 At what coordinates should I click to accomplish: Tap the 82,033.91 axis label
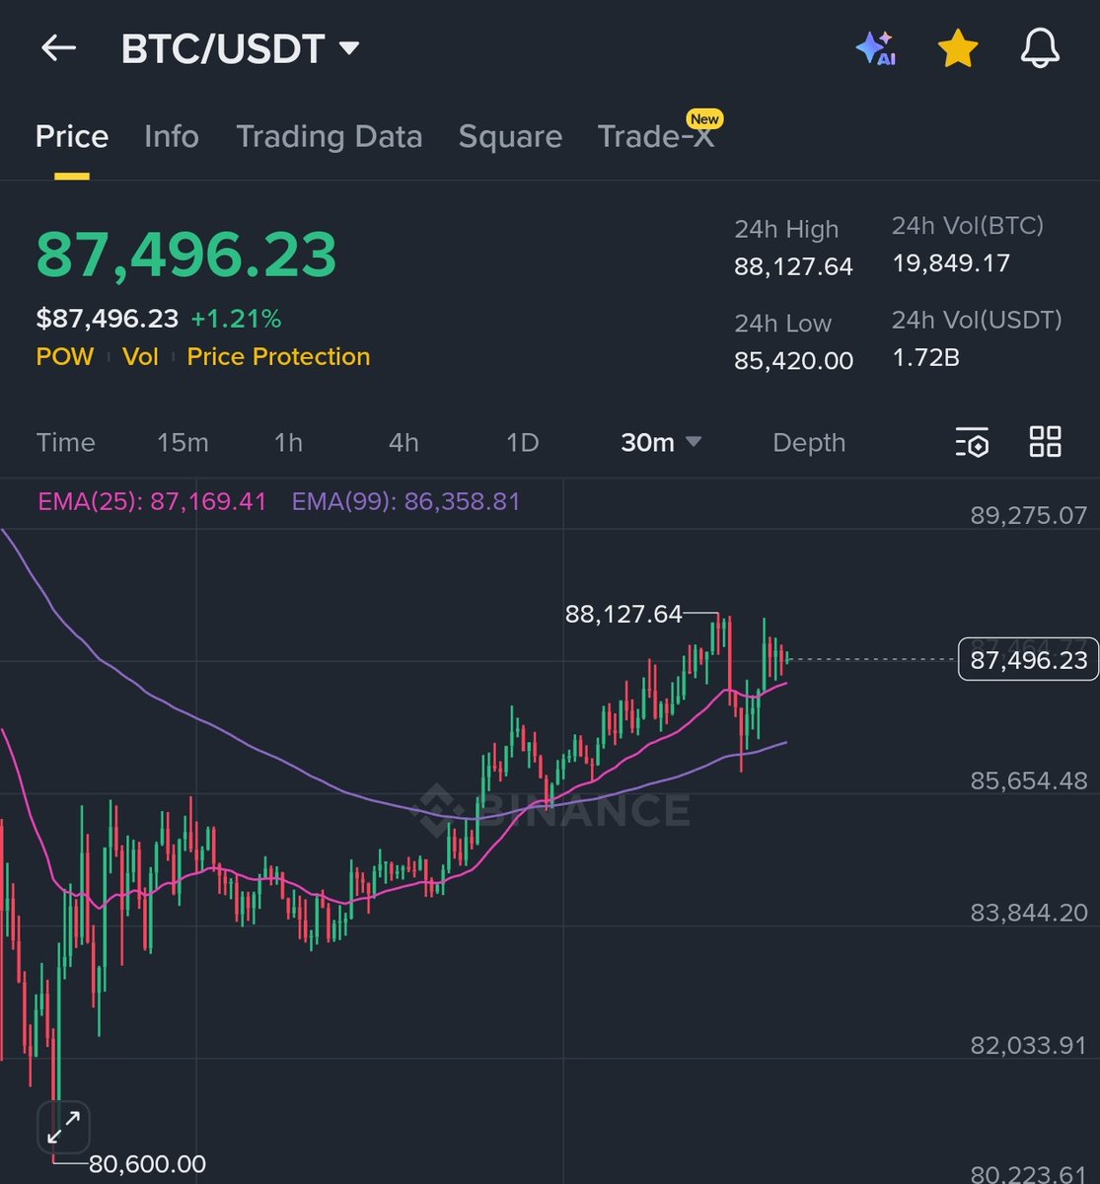coord(1028,1045)
